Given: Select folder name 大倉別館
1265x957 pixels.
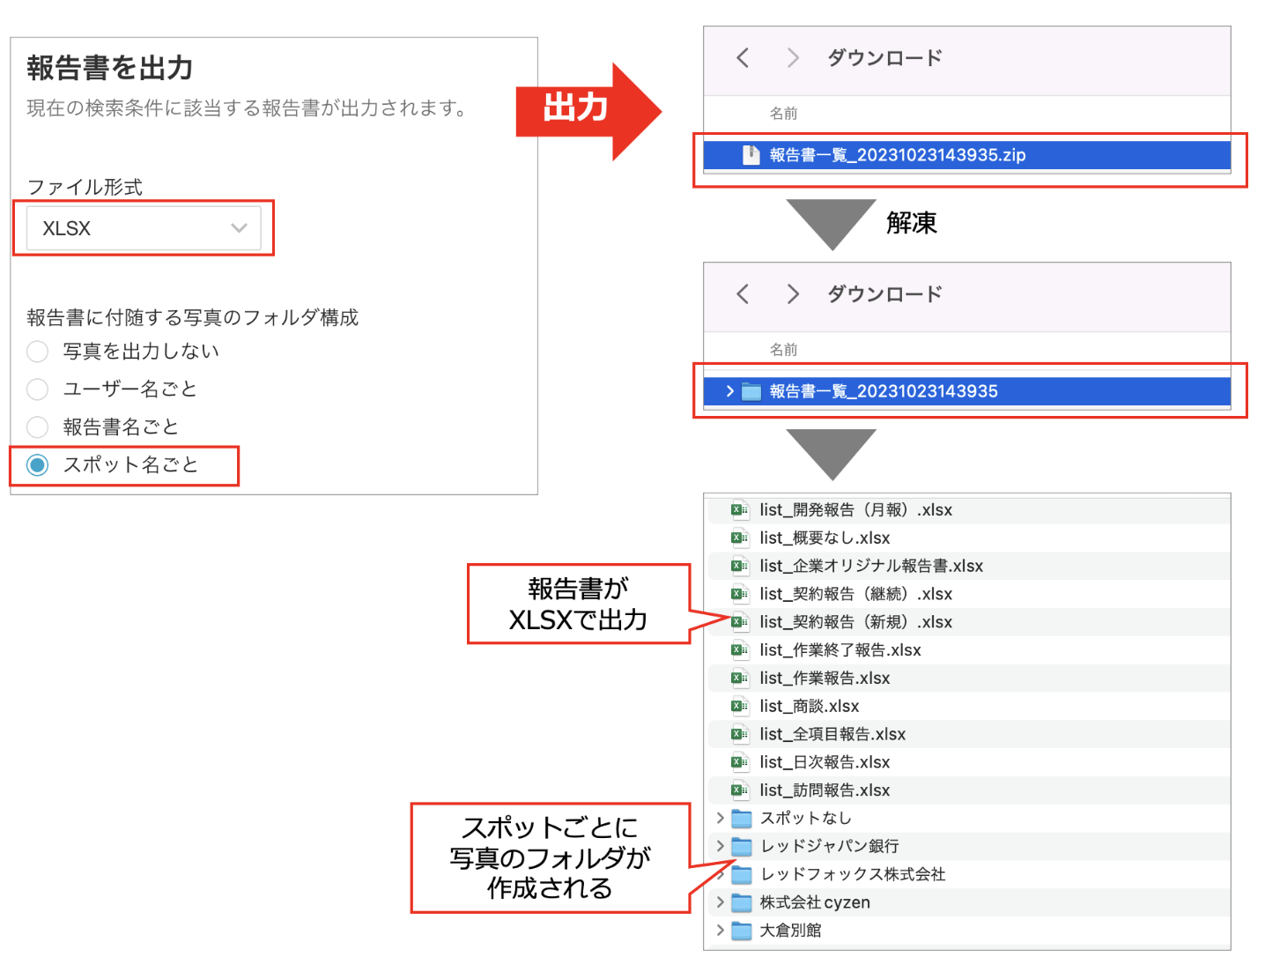Looking at the screenshot, I should click(x=790, y=931).
